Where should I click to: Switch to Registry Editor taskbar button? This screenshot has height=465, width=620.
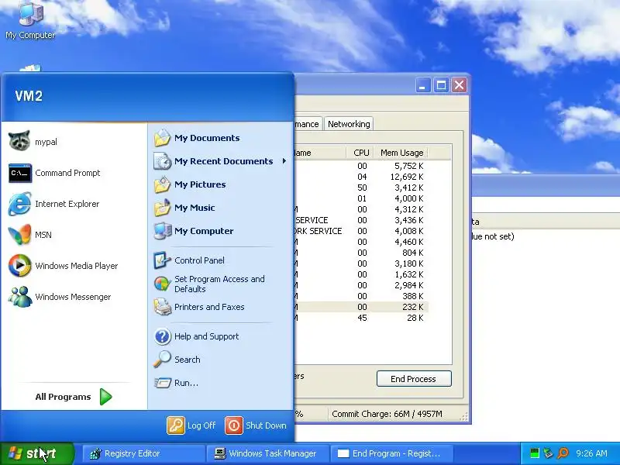[144, 453]
